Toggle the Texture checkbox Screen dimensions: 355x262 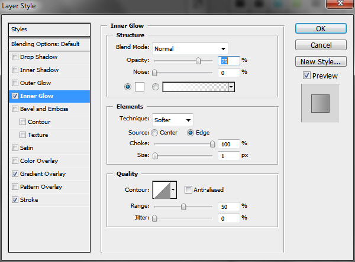pos(22,135)
